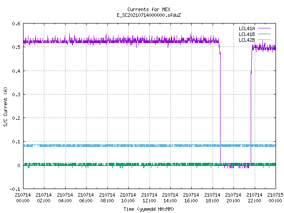Click the 18:00 time tick label
The image size is (284, 213).
pyautogui.click(x=212, y=201)
